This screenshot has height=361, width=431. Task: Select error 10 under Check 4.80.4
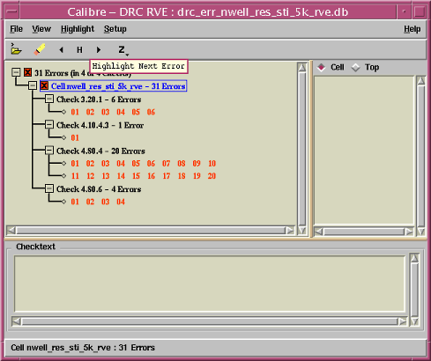(212, 164)
